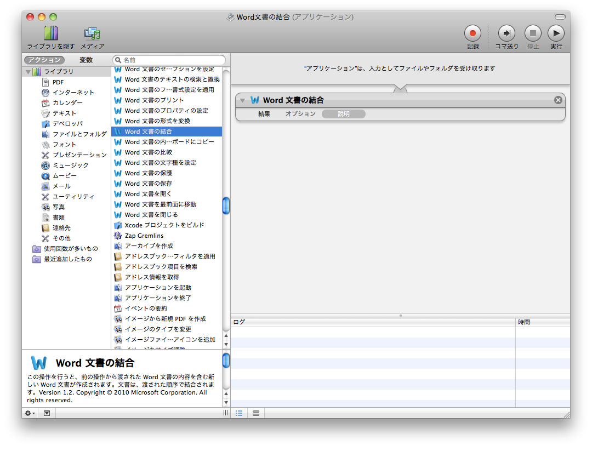The width and height of the screenshot is (592, 451).
Task: Select action Word 文書のプリント
Action: 167,100
